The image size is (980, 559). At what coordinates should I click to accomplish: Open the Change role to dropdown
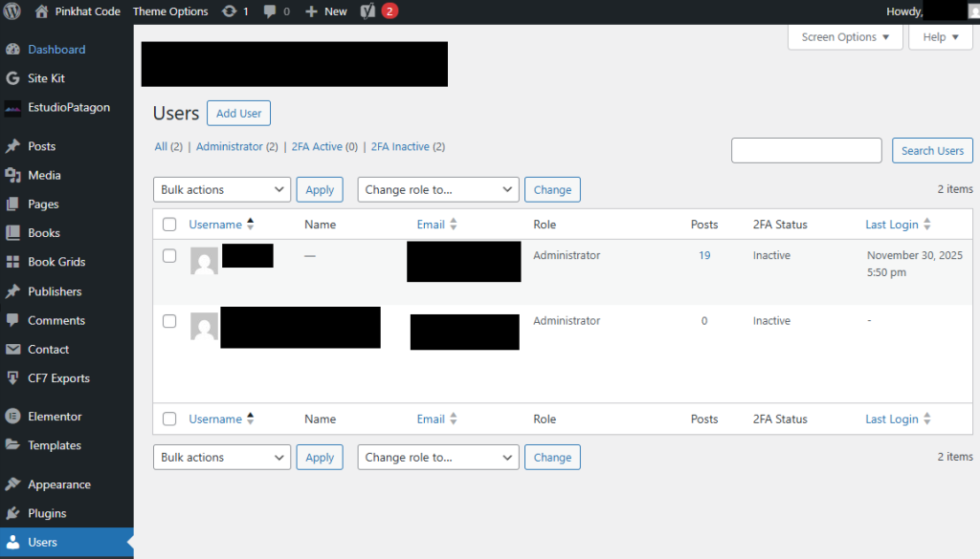coord(437,189)
